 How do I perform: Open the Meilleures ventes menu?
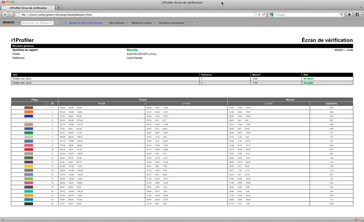142,23
